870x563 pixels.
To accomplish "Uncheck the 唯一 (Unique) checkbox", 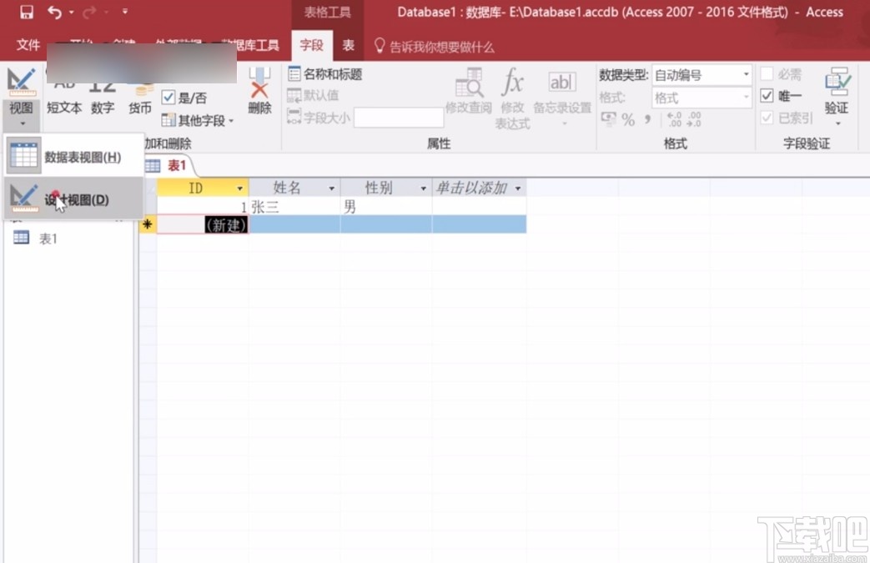I will point(766,96).
